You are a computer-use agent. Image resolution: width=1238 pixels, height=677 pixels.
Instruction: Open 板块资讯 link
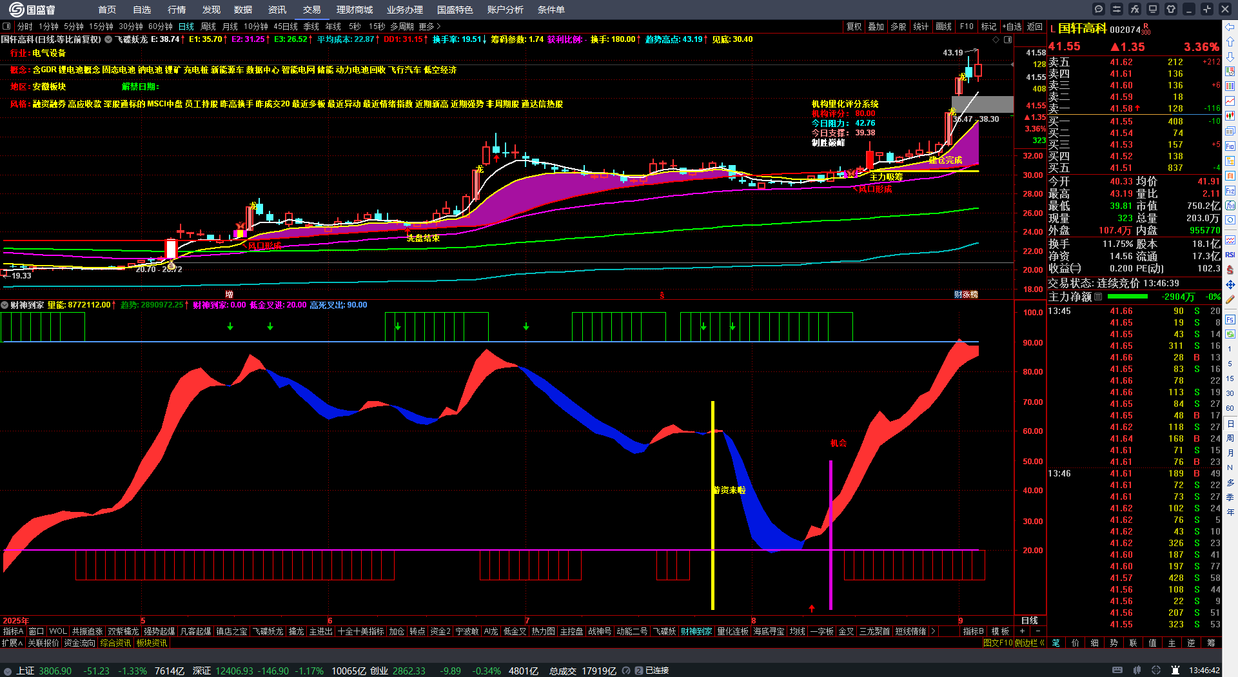[x=152, y=643]
